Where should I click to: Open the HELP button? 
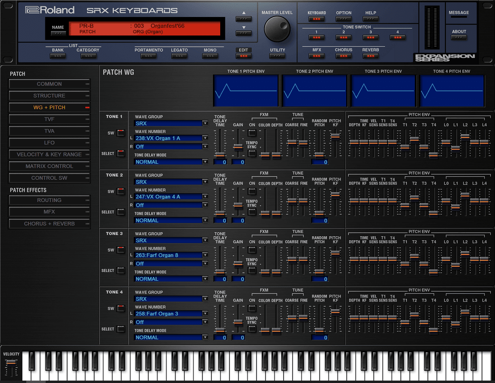click(371, 19)
